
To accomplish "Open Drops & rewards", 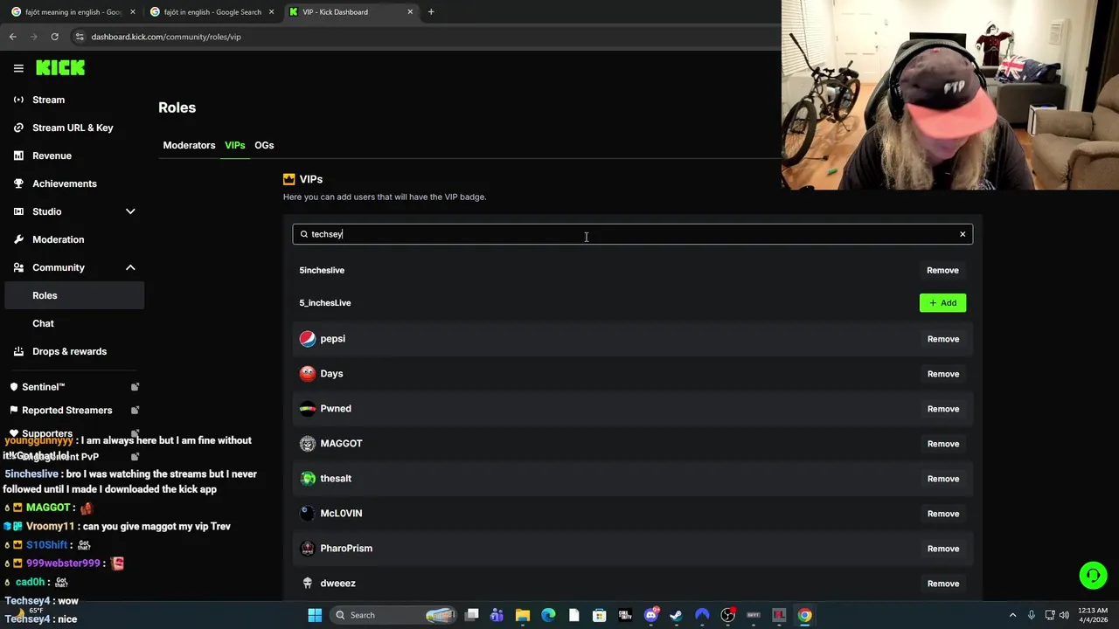I will [x=69, y=351].
